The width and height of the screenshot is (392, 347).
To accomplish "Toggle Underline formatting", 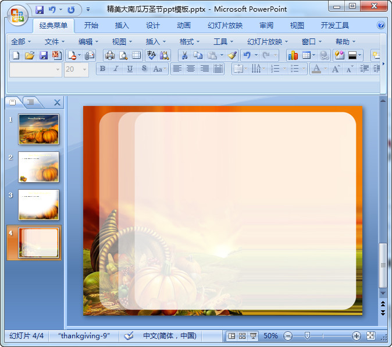I will click(130, 69).
